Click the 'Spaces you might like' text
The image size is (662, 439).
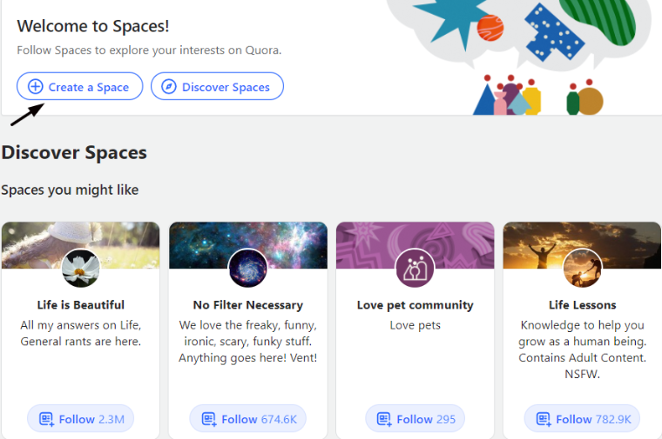click(x=70, y=190)
